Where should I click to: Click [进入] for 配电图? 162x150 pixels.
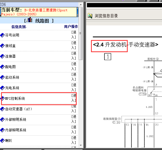tap(74, 66)
